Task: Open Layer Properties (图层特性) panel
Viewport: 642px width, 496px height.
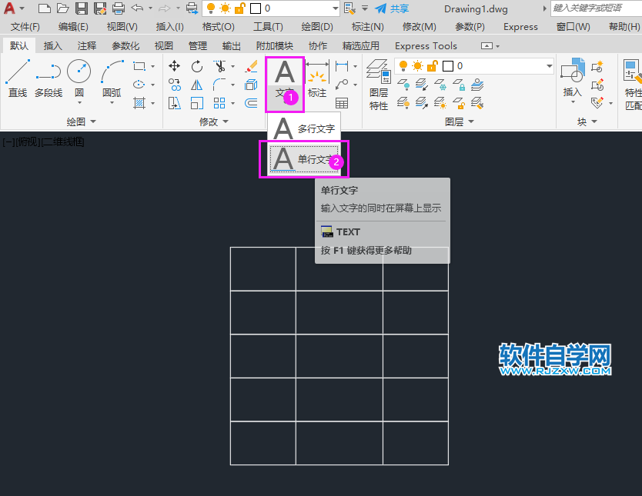Action: (378, 84)
